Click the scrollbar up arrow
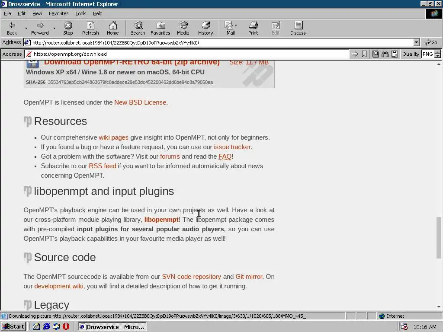Viewport: 443px width, 332px height. click(439, 64)
